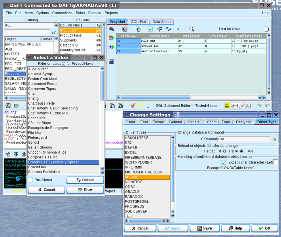The width and height of the screenshot is (281, 237).
Task: Click Help button in Change Settings
Action: [235, 228]
